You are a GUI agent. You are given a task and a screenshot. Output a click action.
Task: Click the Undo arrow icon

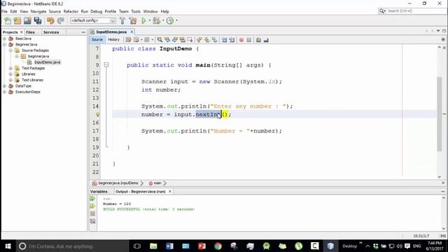coord(50,20)
